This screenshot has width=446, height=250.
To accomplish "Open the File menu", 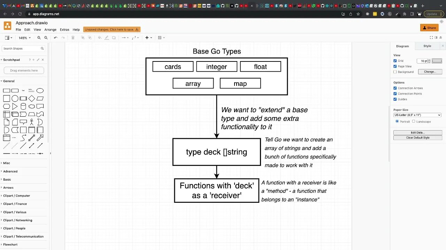I will pos(18,30).
